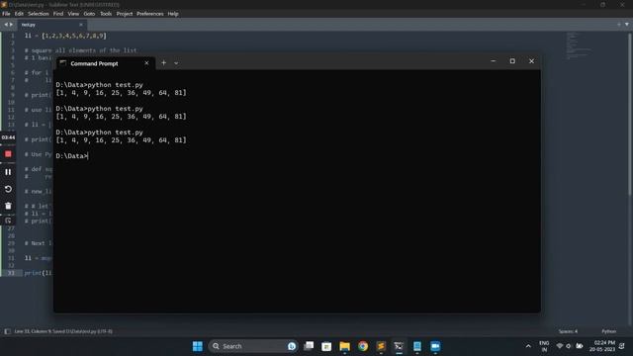This screenshot has width=633, height=356.
Task: Open the Goto menu in Sublime Text
Action: point(89,14)
